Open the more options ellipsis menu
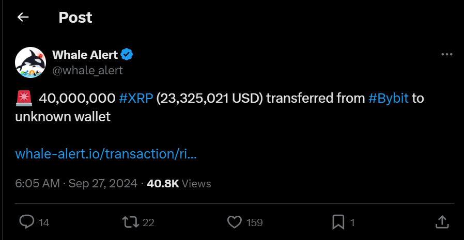 pyautogui.click(x=447, y=55)
